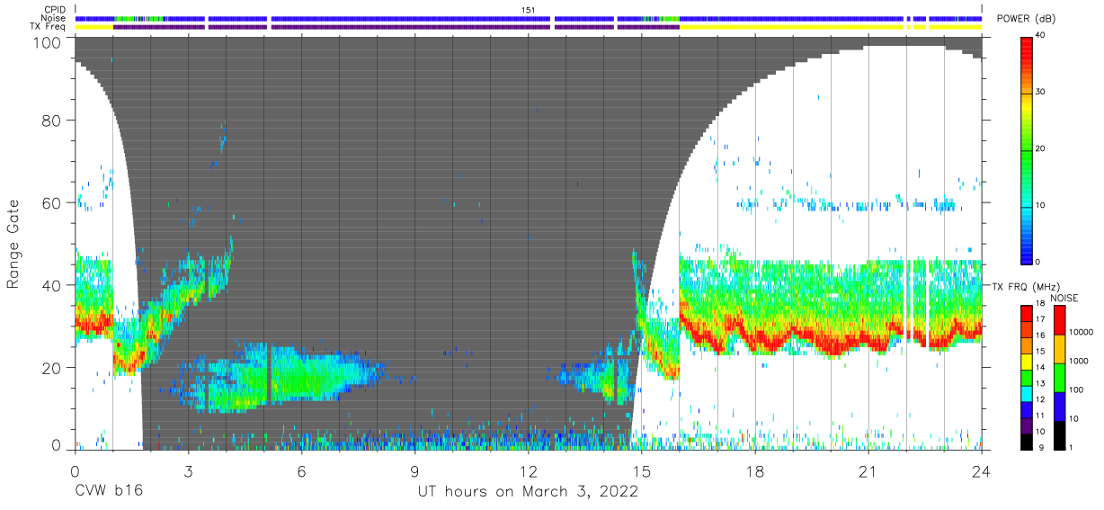Click the 21 tick on UT hours axis
Screen dimensions: 1104x510
[868, 470]
